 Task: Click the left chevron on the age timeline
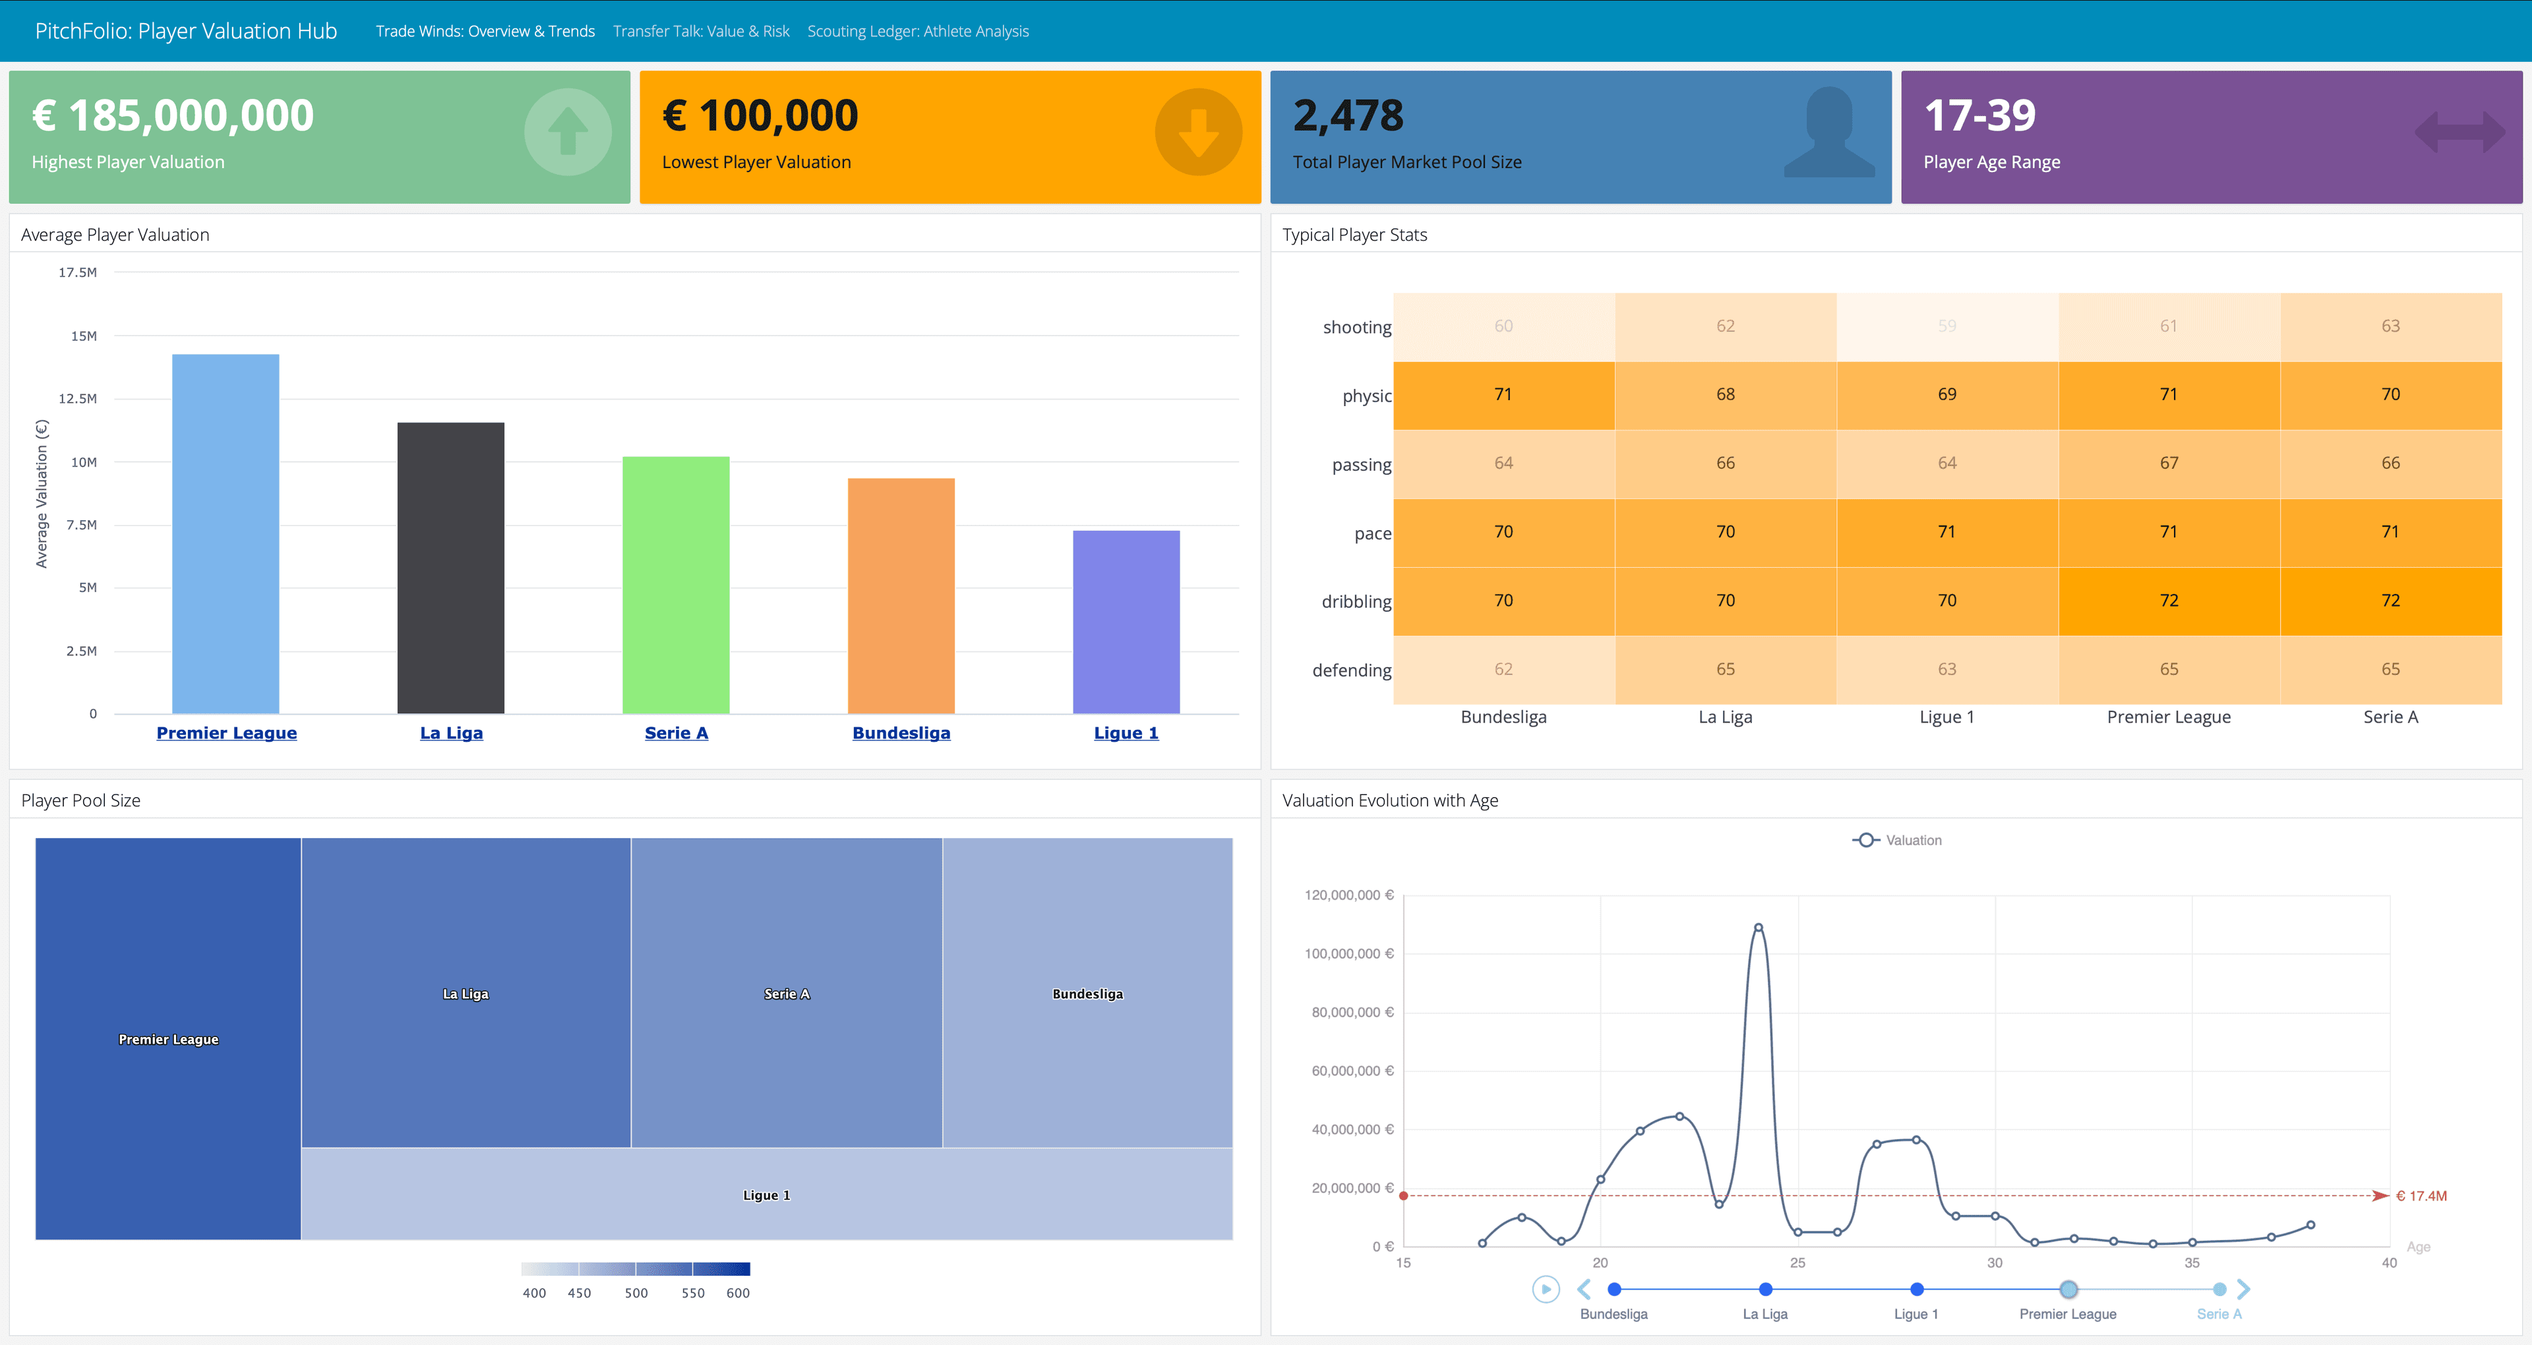pos(1583,1289)
